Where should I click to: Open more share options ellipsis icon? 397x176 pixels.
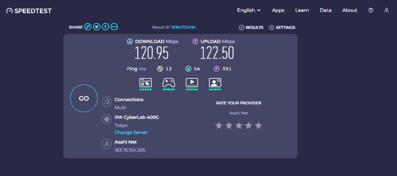pos(114,27)
